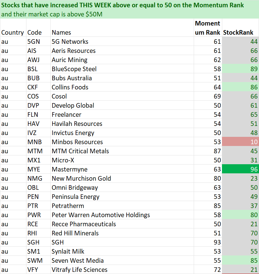Click the 'Auric Mining' cell
The image size is (259, 274).
point(122,60)
